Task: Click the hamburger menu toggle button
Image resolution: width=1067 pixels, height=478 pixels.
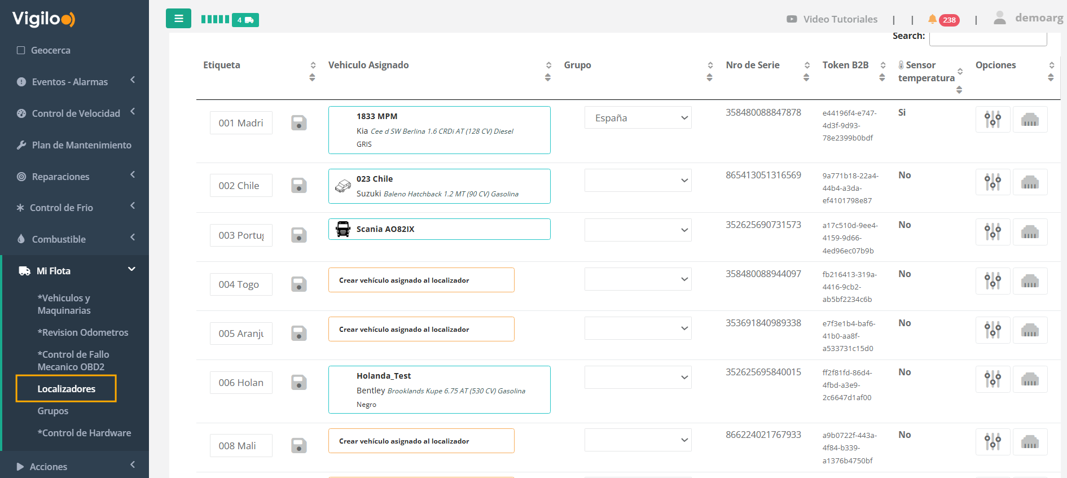Action: [x=178, y=19]
